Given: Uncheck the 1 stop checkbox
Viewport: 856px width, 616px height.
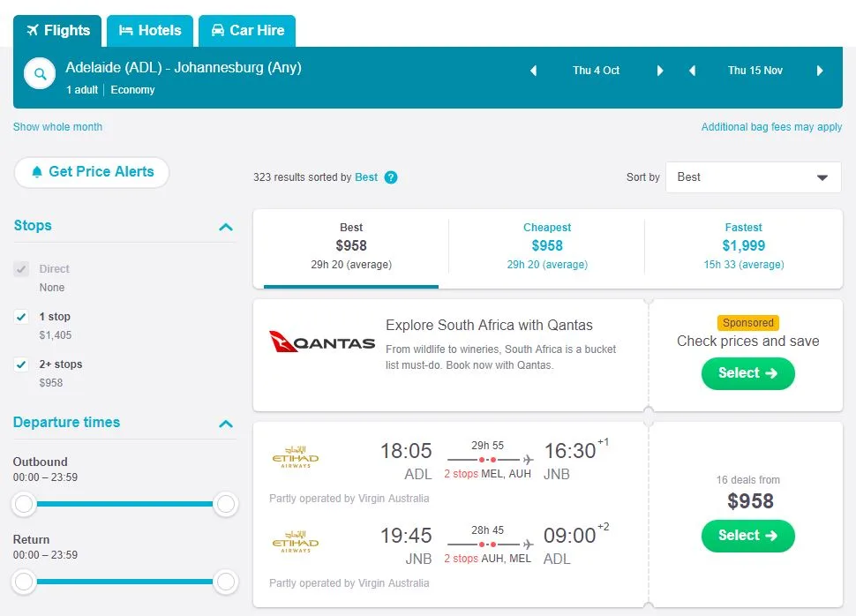Looking at the screenshot, I should coord(22,317).
